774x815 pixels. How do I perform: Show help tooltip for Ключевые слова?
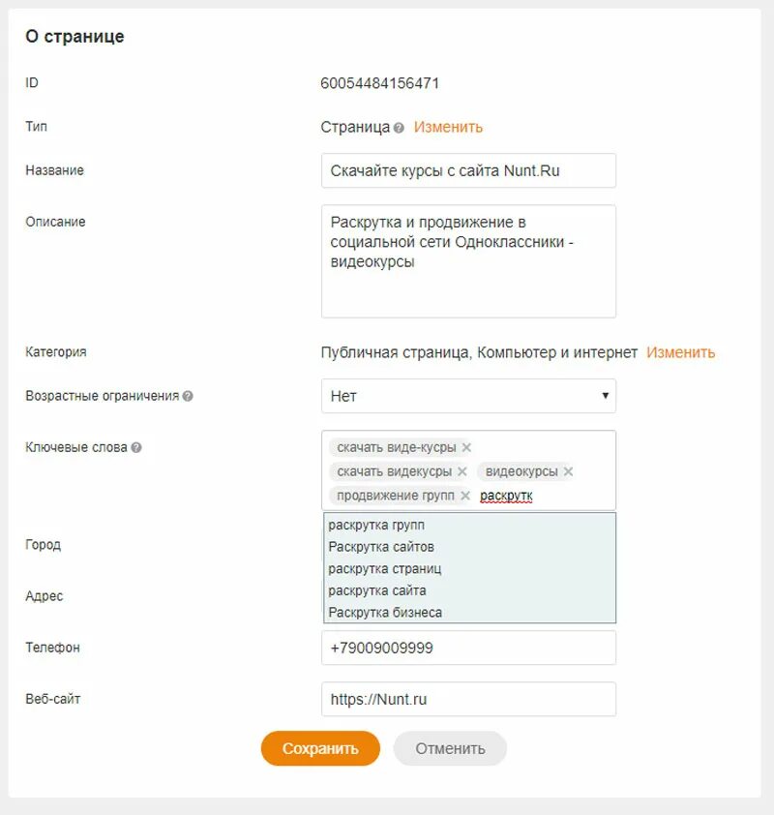coord(136,447)
